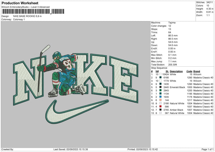Click the 'Colorway 1' value

click(x=19, y=19)
